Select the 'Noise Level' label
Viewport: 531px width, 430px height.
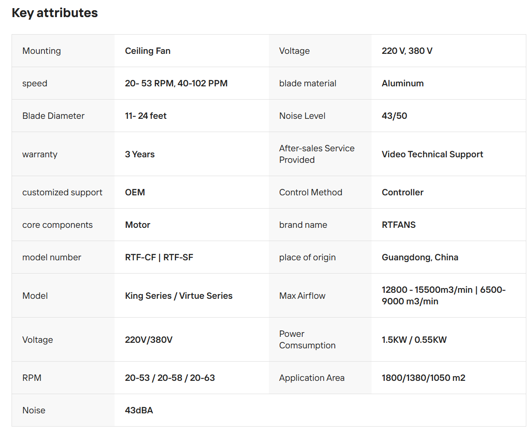click(302, 116)
